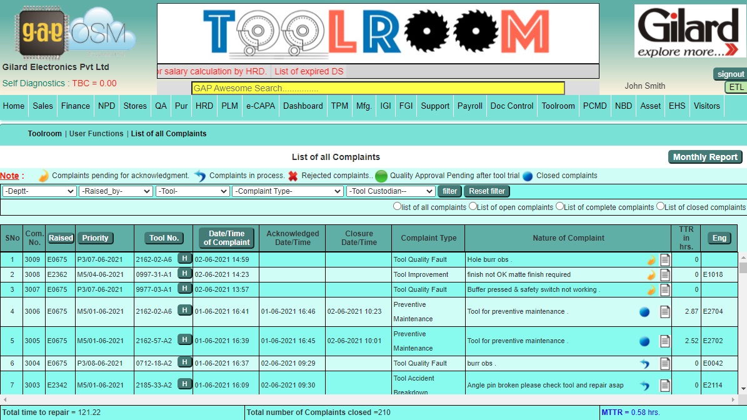
Task: Open document icon for complaint 3008
Action: (665, 274)
